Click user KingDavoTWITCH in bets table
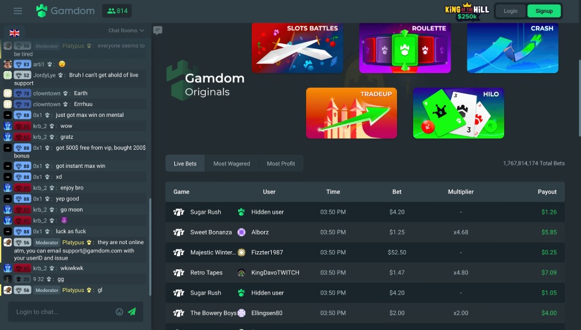The width and height of the screenshot is (581, 330). click(x=275, y=273)
